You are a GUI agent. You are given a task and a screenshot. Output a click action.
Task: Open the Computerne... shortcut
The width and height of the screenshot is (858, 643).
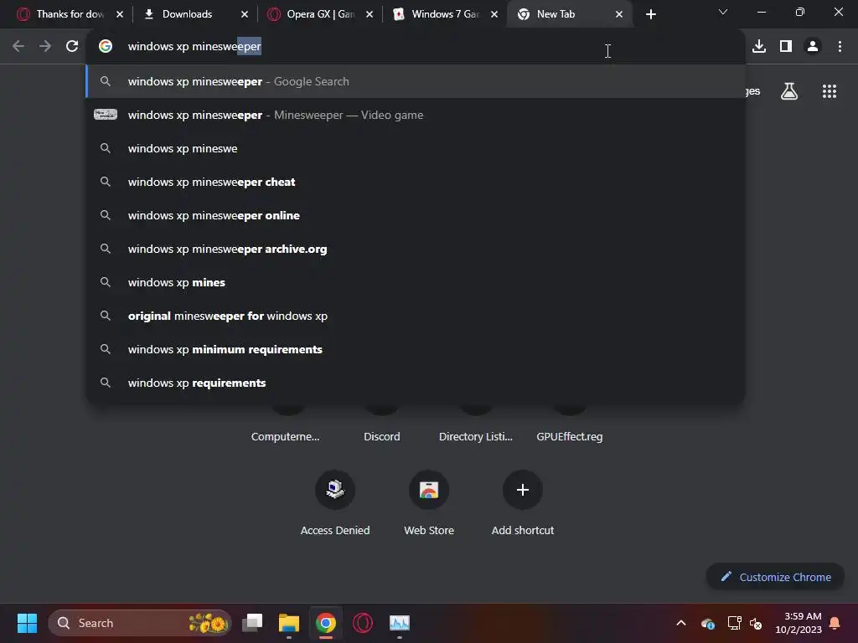click(x=286, y=436)
